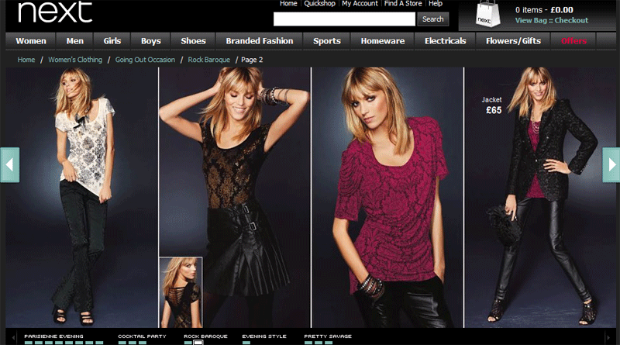Click Going Out Occasion breadcrumb link
The image size is (620, 345).
[146, 59]
